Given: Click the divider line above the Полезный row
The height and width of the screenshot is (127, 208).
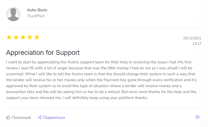Looking at the screenshot, I should click(x=104, y=107).
